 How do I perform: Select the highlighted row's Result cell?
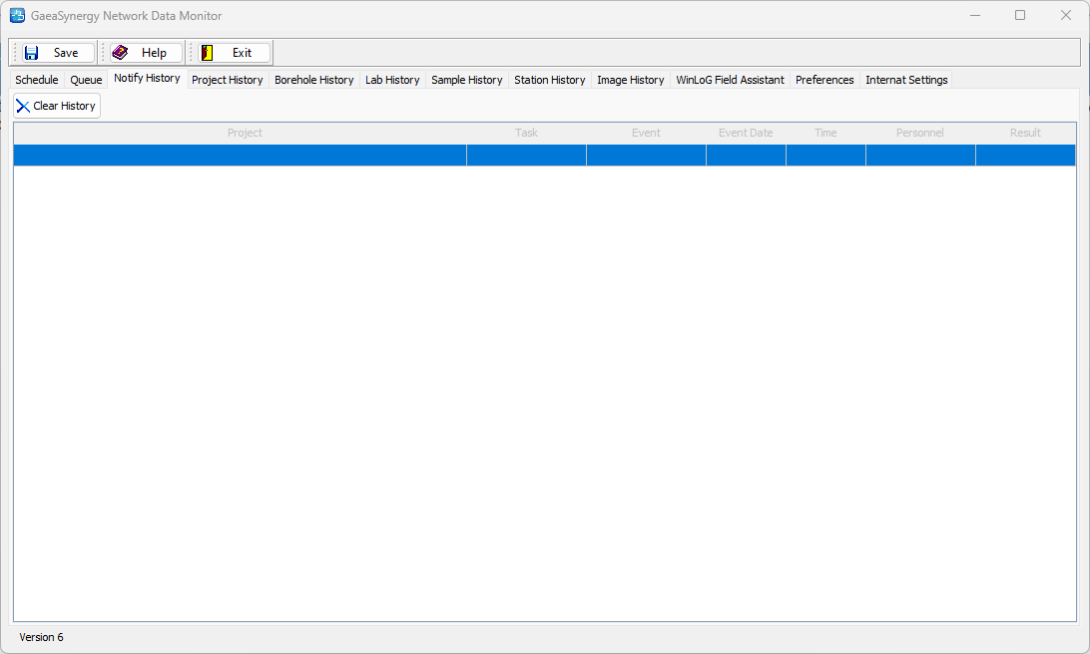pos(1025,155)
